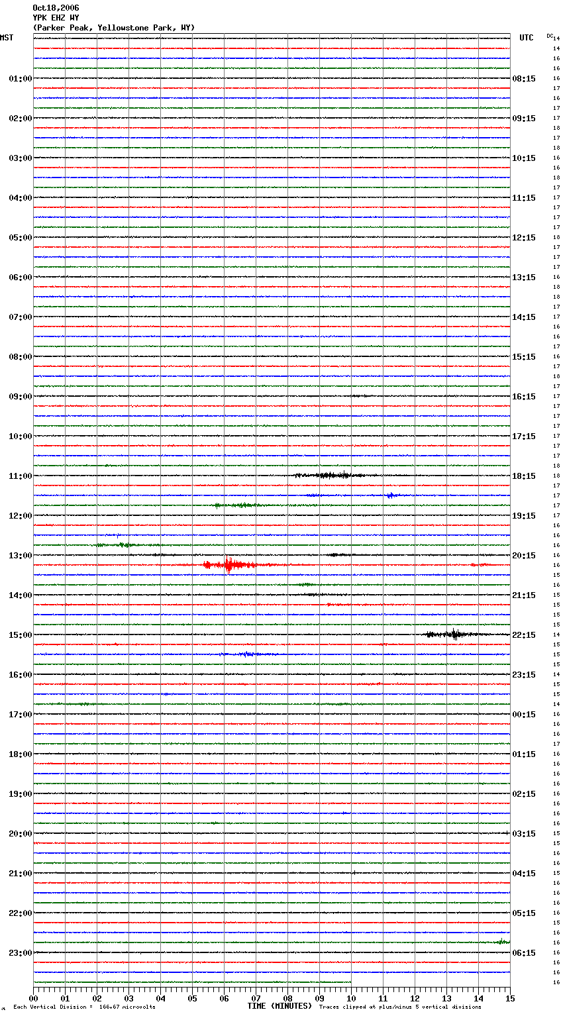This screenshot has height=1016, width=563.
Task: Click the "13:00" MST time label
Action: 20,556
